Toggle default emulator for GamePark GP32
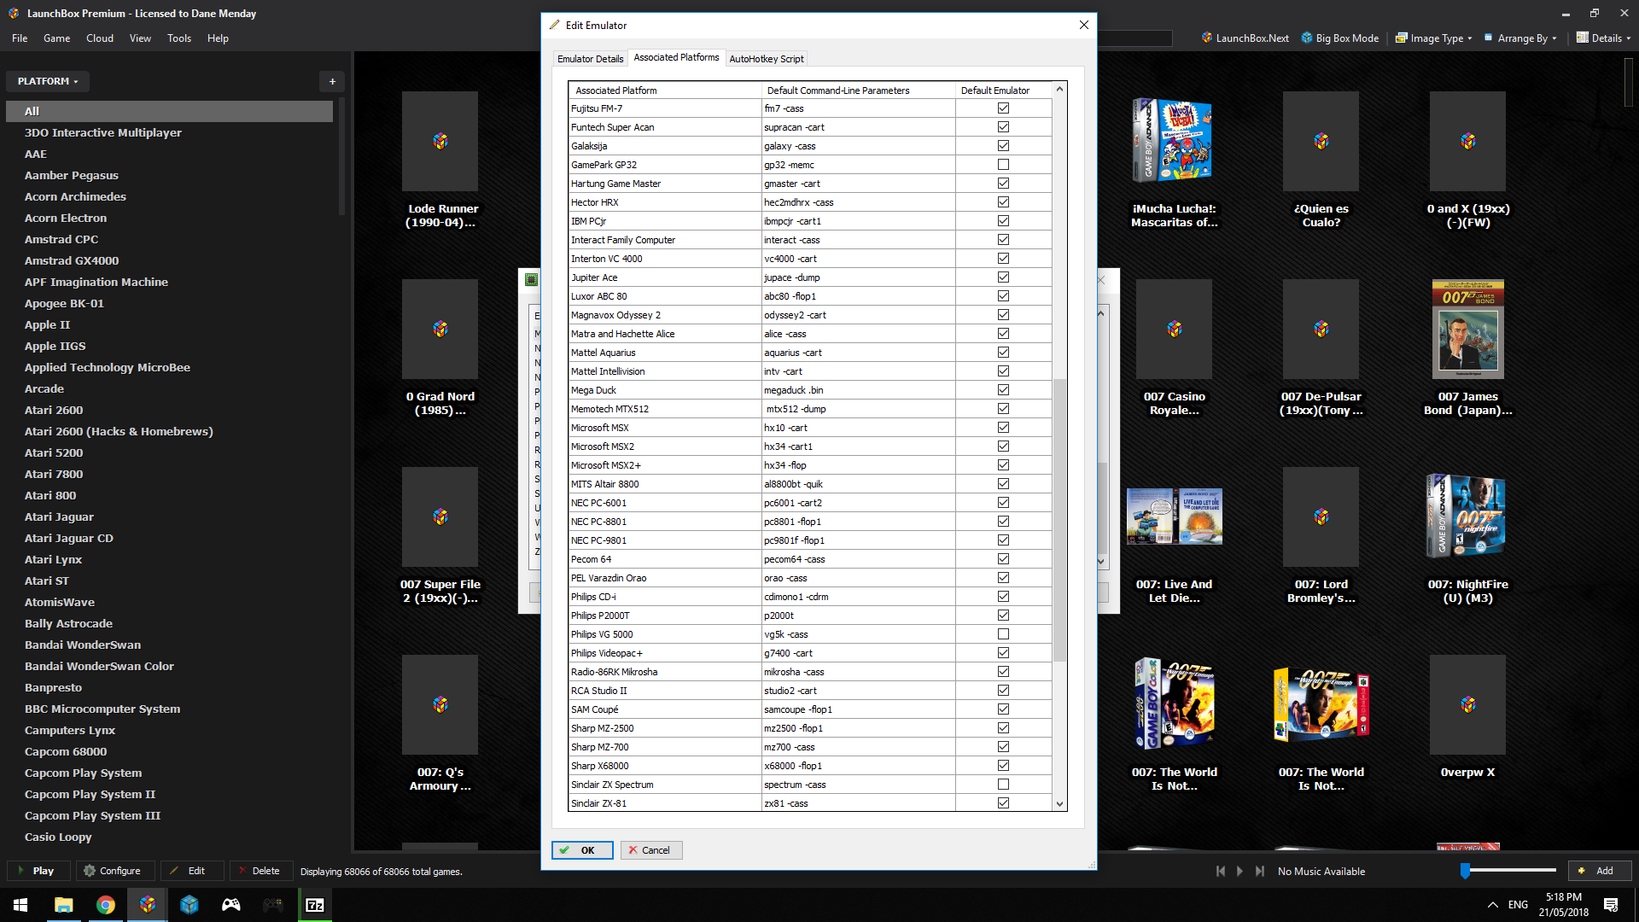 (x=1003, y=165)
